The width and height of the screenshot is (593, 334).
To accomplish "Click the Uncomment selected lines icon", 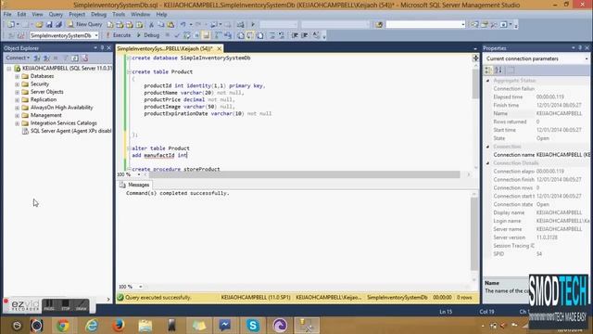I will pos(282,35).
